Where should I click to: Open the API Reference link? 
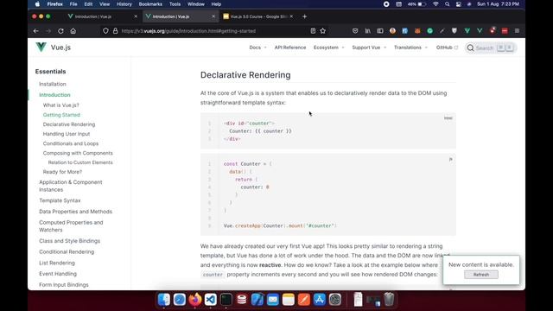click(x=290, y=48)
